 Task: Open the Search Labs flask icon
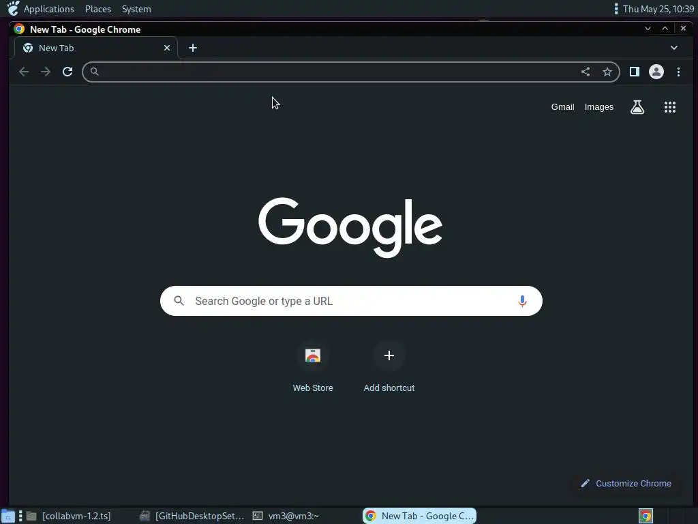click(x=637, y=107)
